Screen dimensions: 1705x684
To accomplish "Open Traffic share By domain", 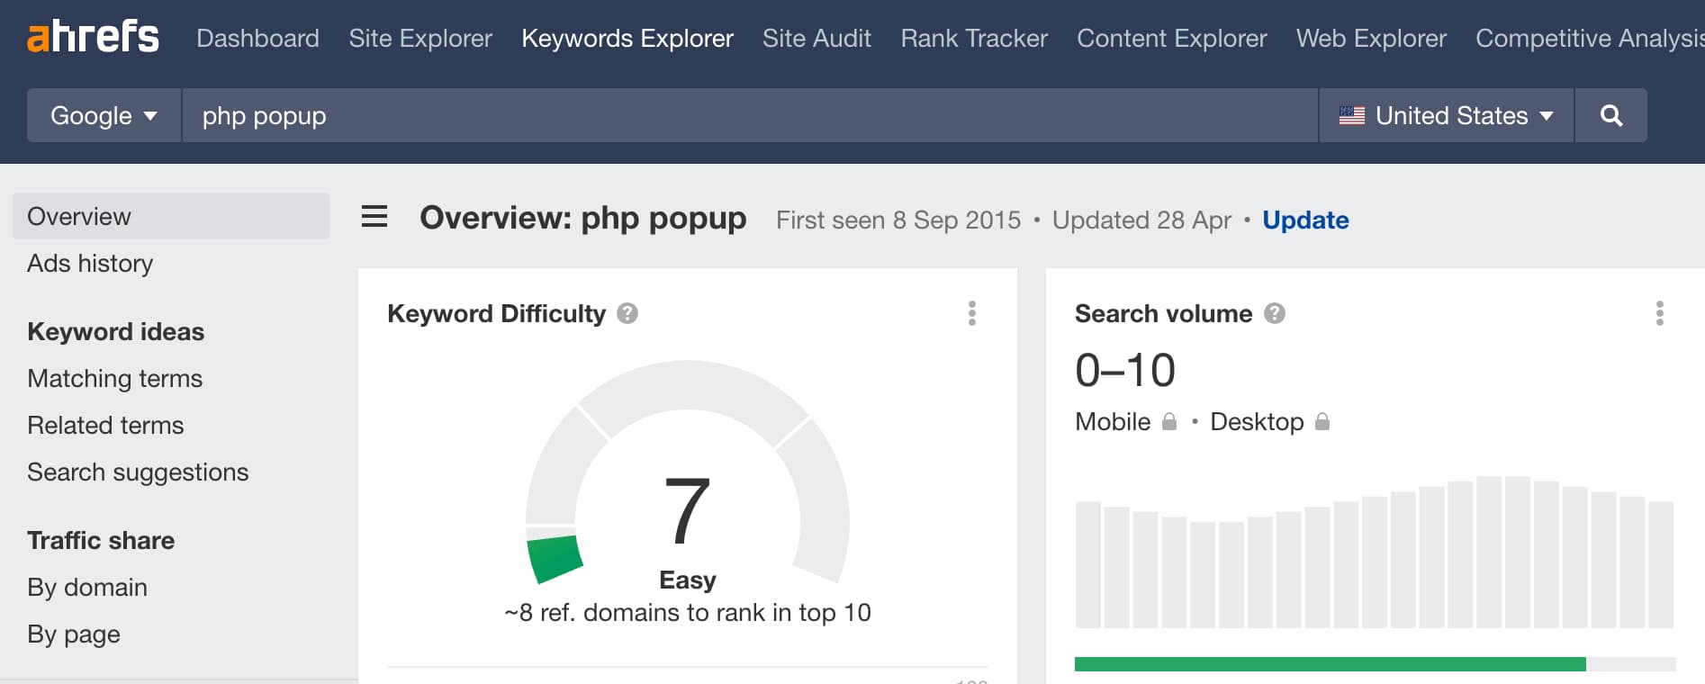I will tap(87, 587).
